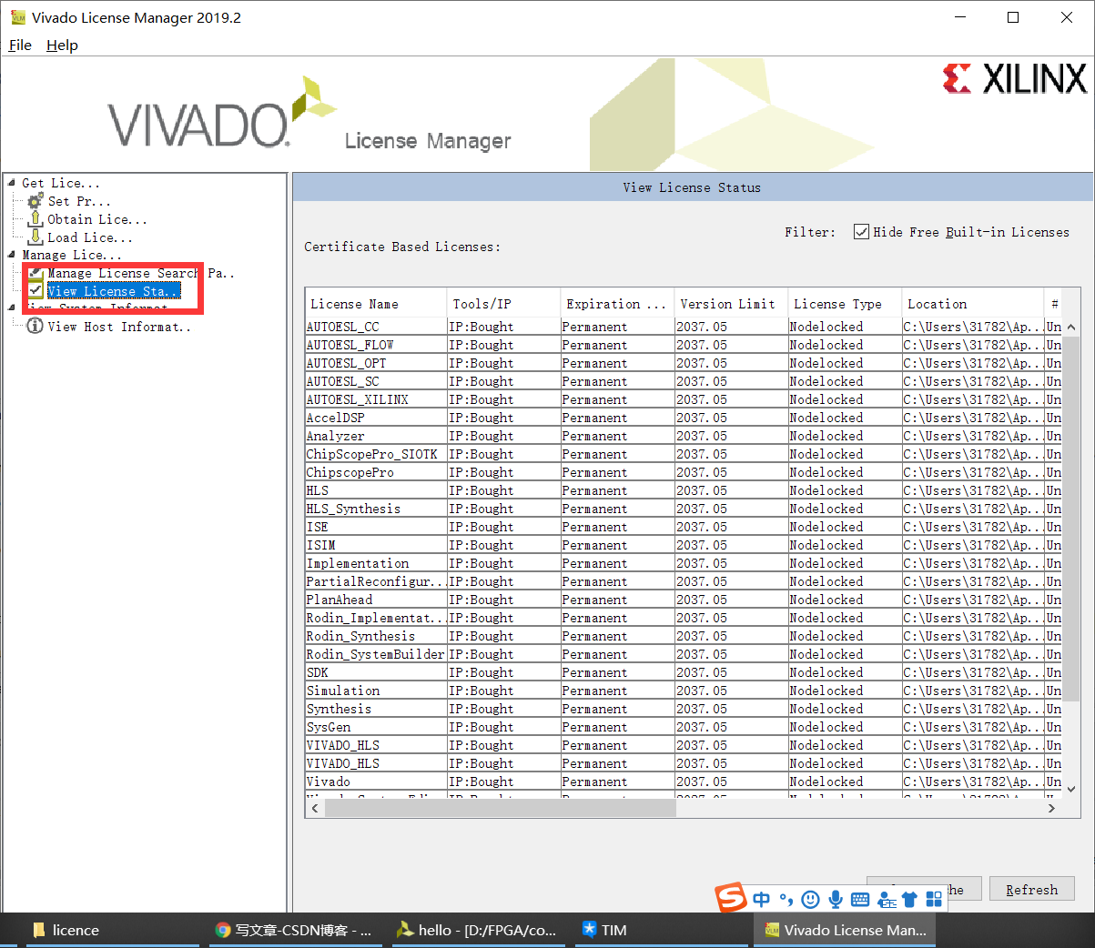Sort by License Type column header

(x=845, y=304)
